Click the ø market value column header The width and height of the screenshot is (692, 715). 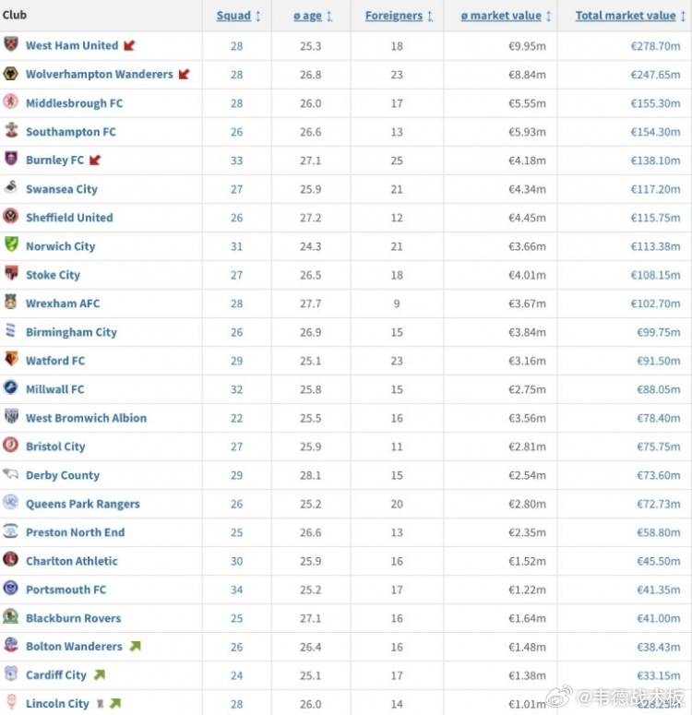coord(501,16)
